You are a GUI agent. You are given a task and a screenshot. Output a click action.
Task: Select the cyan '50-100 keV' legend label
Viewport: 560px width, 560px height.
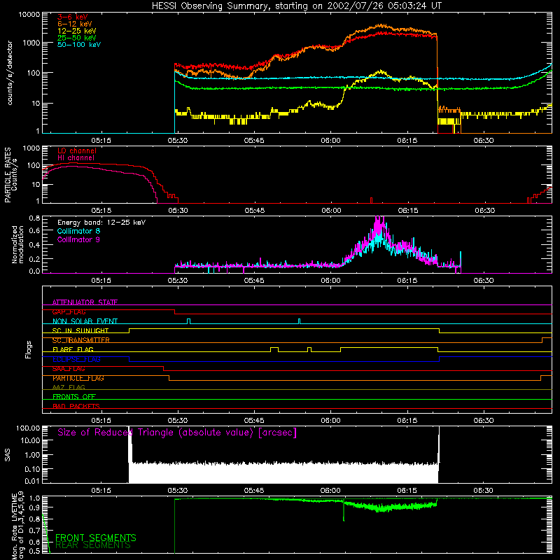pyautogui.click(x=79, y=45)
